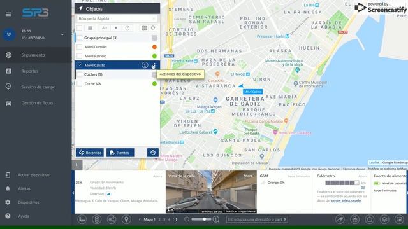Switch to map 2
The width and height of the screenshot is (408, 229).
point(159,219)
